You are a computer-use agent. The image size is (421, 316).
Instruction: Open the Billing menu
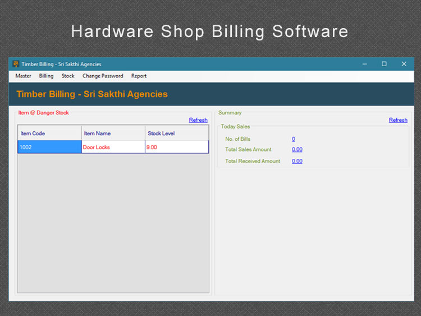46,76
